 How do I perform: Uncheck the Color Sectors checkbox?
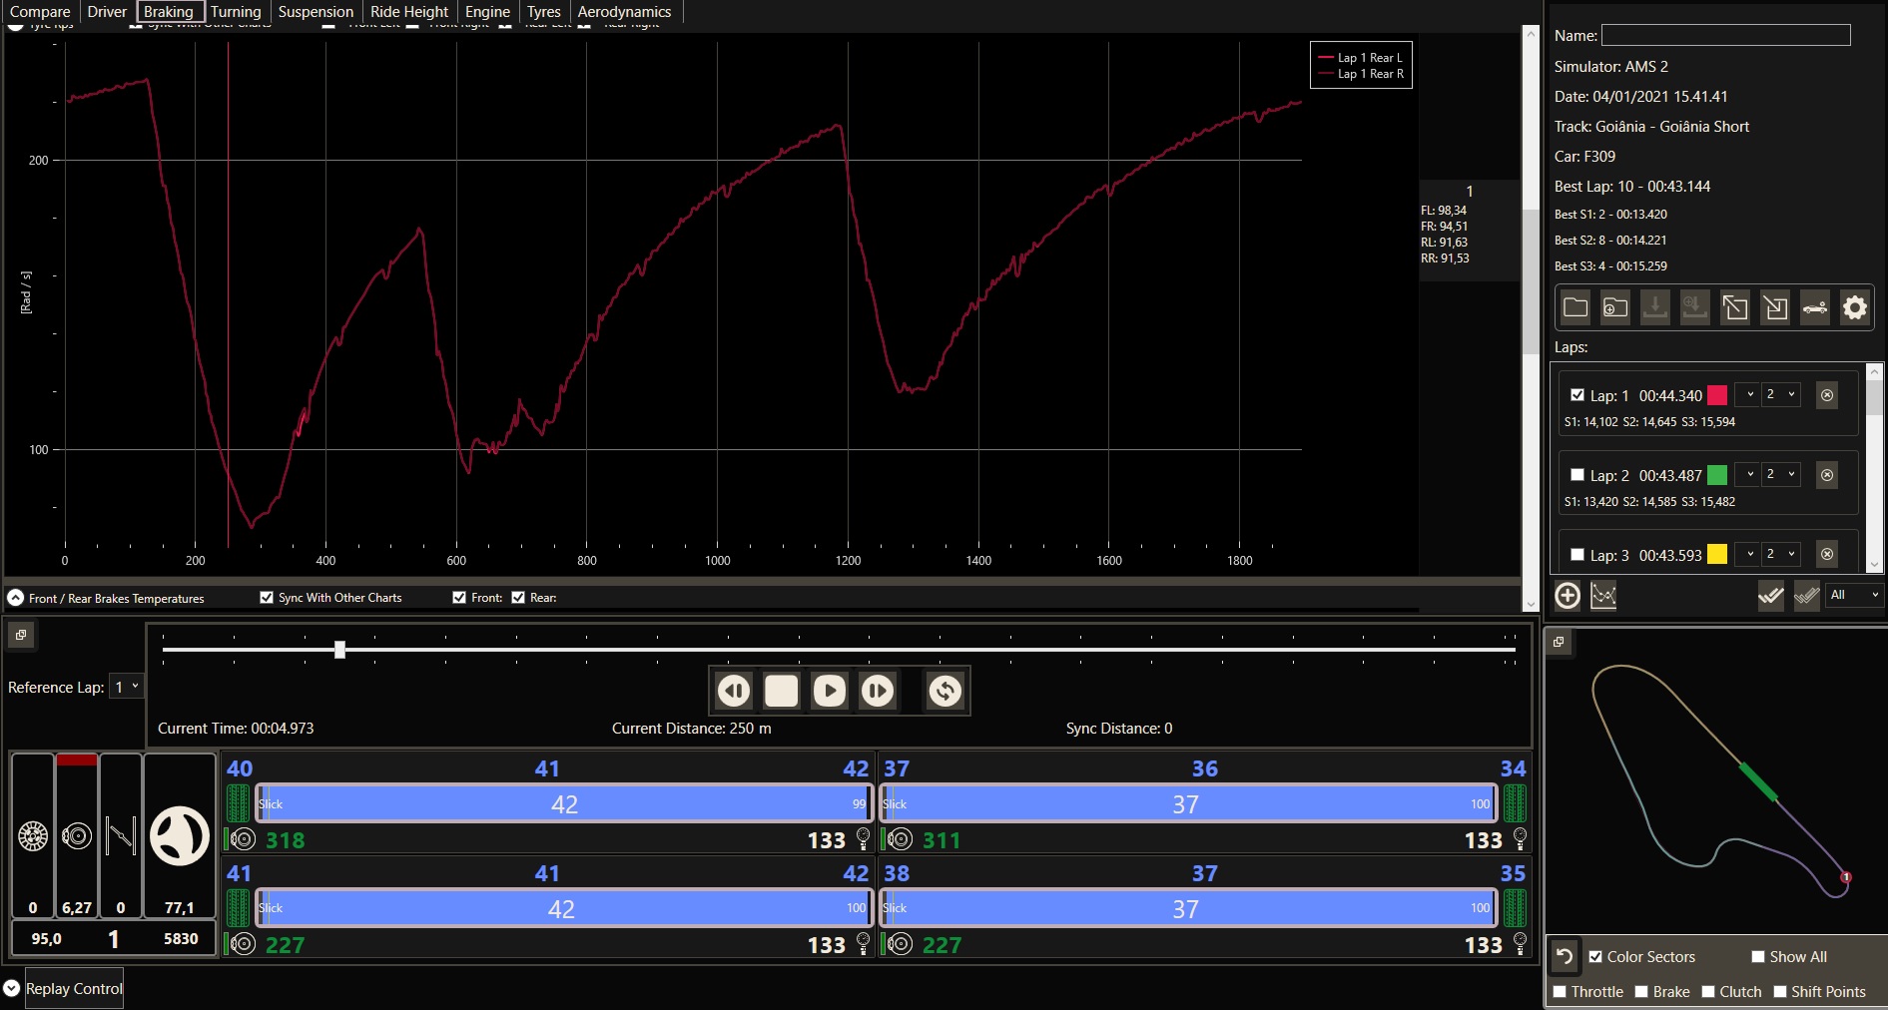[1595, 957]
